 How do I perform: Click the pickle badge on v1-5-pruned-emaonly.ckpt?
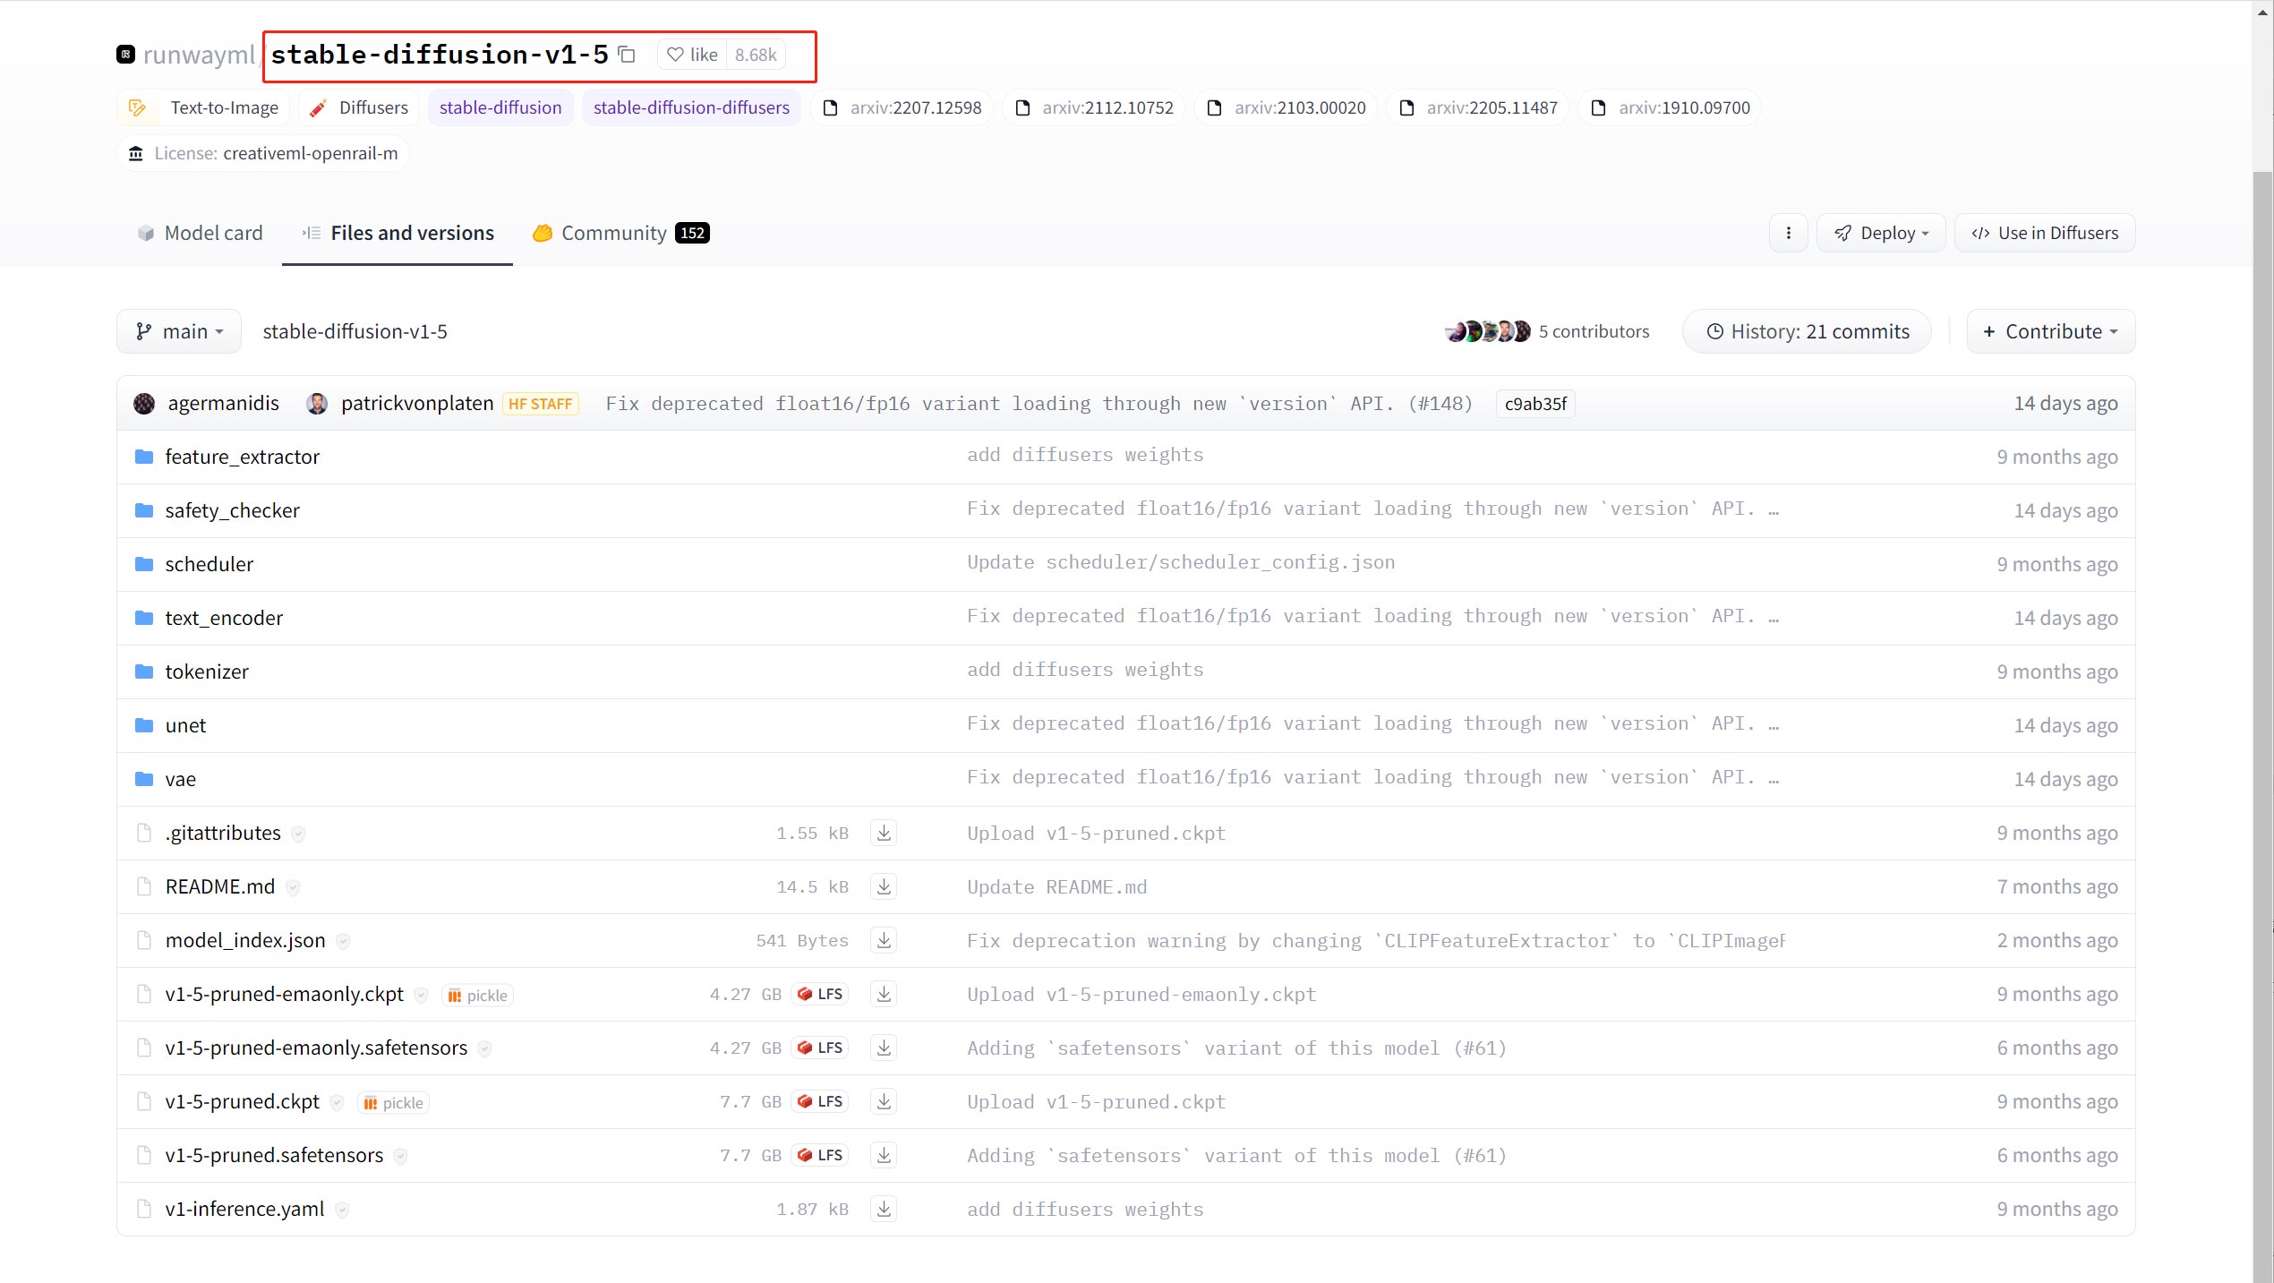477,995
